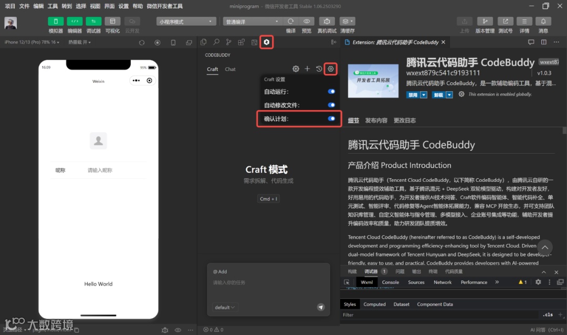This screenshot has height=335, width=567.
Task: Expand the 卸载 uninstall dropdown arrow
Action: click(449, 95)
